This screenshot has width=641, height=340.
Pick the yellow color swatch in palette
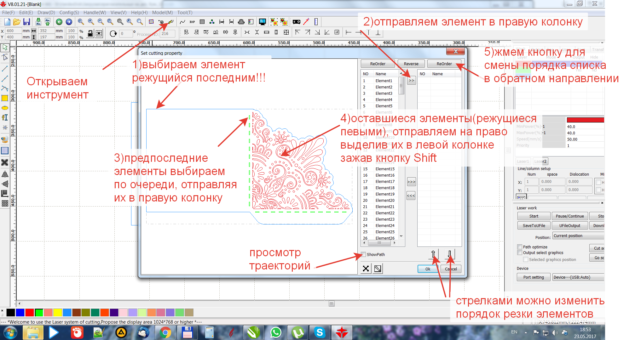pos(57,312)
